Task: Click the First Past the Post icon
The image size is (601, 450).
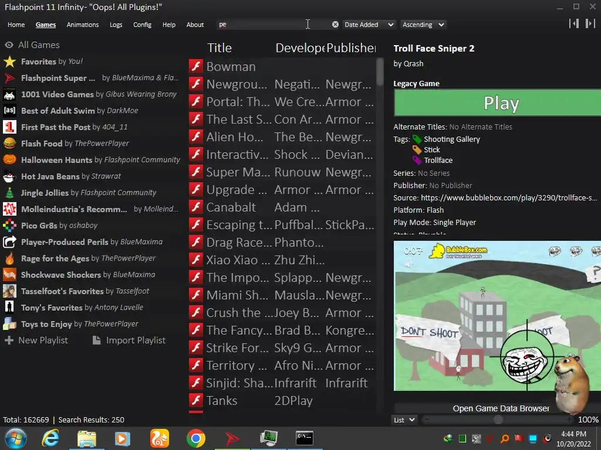Action: click(x=9, y=127)
